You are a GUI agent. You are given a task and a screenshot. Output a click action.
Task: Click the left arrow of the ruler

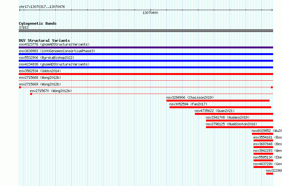(20, 10)
